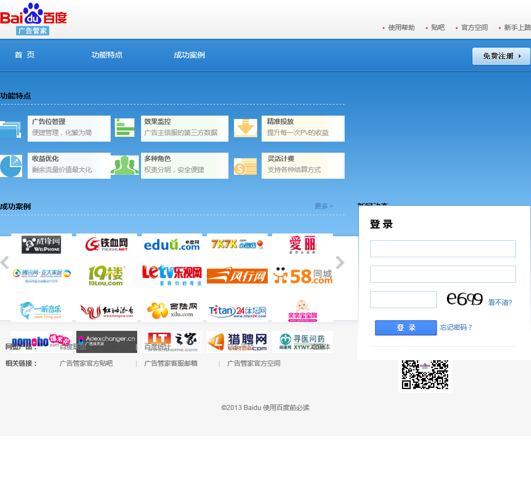Viewport: 531px width, 483px height.
Task: Open the 灵活计费 feature card
Action: 303,165
